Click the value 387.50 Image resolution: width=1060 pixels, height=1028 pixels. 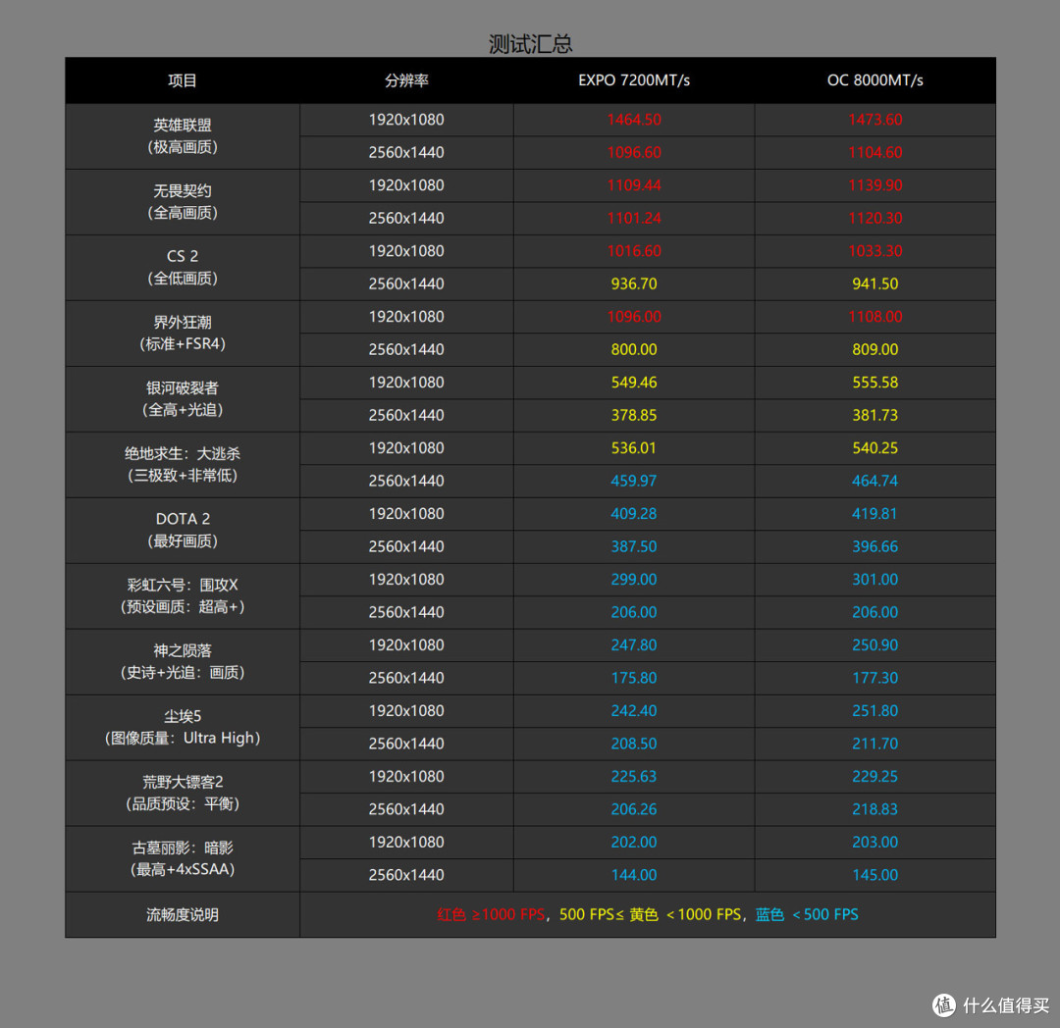(633, 546)
